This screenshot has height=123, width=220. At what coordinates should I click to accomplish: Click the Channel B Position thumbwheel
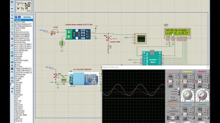click(185, 114)
